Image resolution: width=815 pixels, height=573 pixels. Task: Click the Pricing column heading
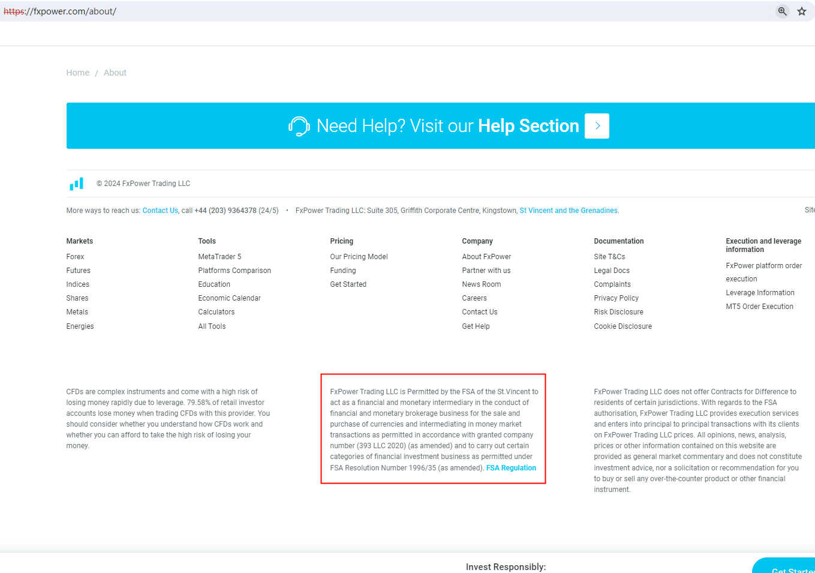coord(342,241)
